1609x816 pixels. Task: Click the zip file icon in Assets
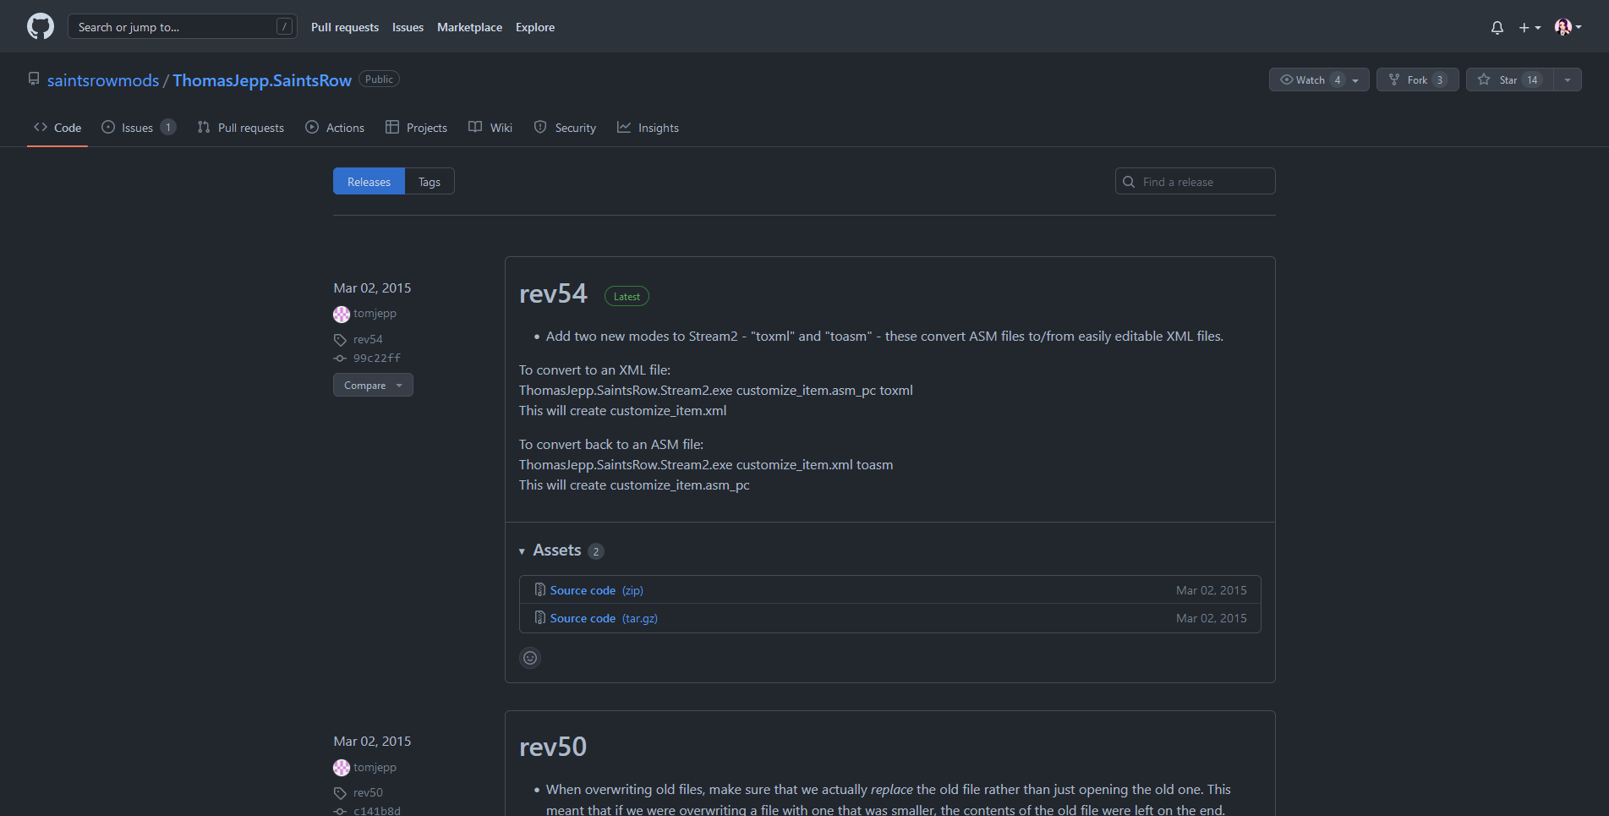[539, 589]
